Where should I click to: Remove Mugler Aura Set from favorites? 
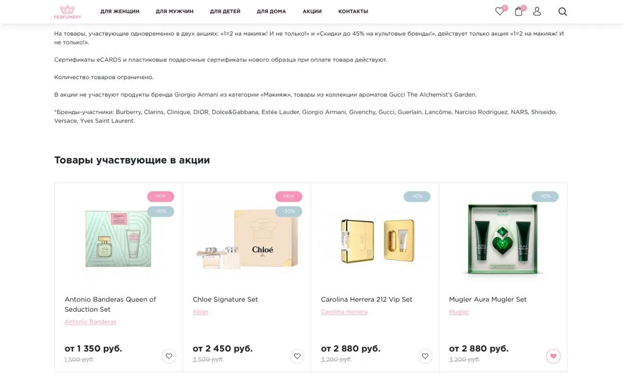coord(553,356)
